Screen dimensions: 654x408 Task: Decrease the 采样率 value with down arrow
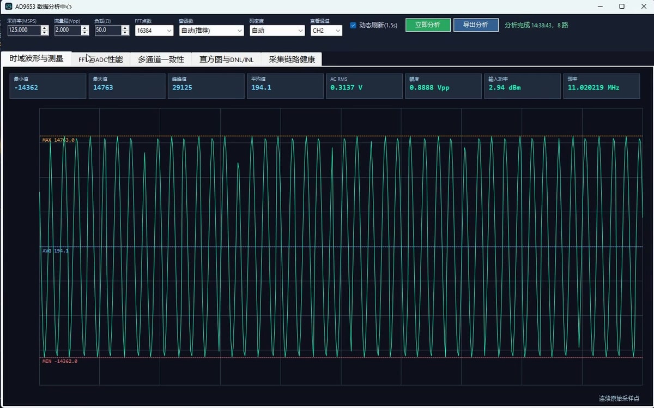pos(45,33)
